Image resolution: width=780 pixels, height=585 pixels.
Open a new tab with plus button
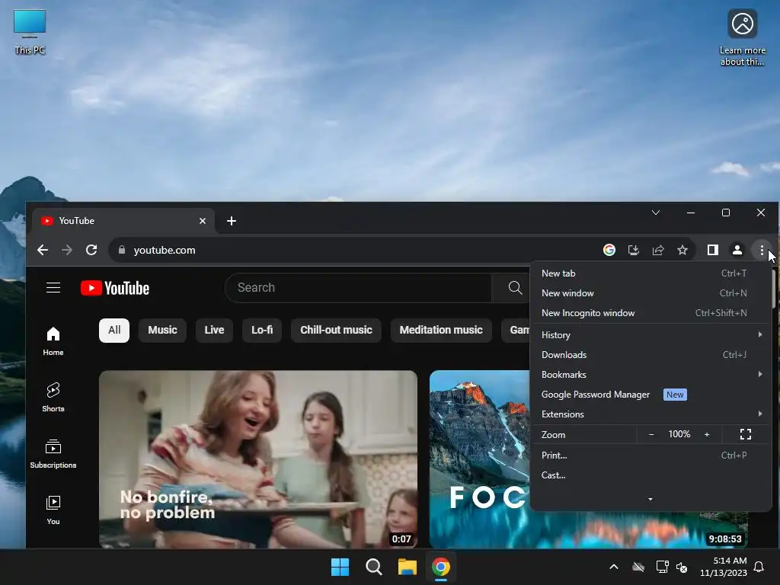[x=232, y=221]
